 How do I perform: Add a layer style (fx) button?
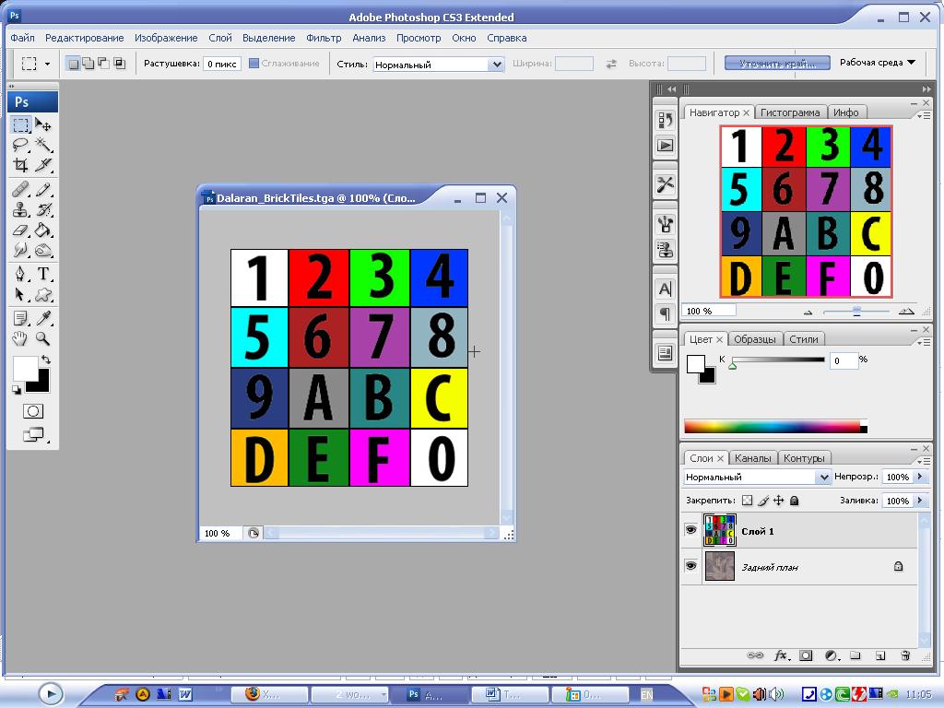coord(781,655)
